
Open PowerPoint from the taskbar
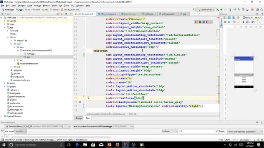coord(109,145)
